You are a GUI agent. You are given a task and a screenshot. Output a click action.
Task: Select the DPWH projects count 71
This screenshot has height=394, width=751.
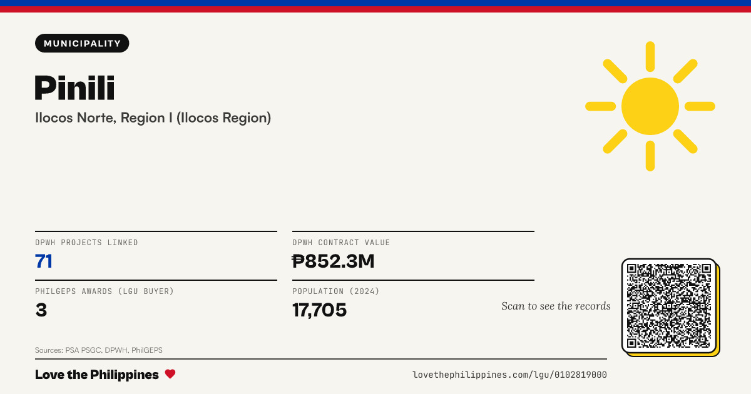(x=44, y=261)
